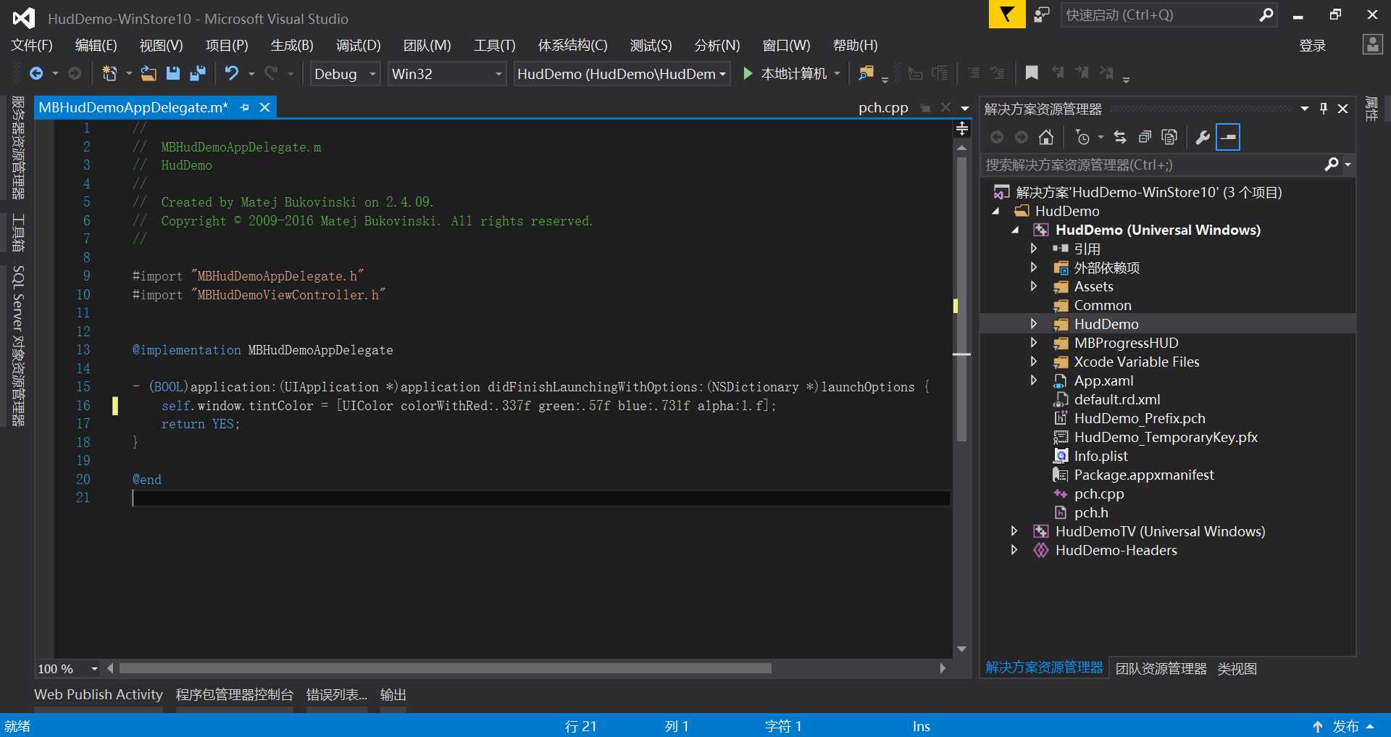The width and height of the screenshot is (1391, 737).
Task: Save the current file with the disk icon
Action: [x=172, y=73]
